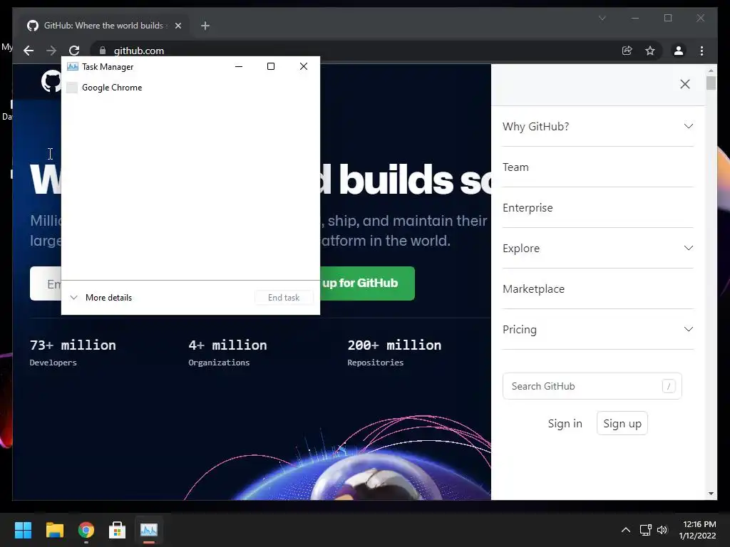Open the clock and date panel
The width and height of the screenshot is (730, 547).
(x=697, y=530)
